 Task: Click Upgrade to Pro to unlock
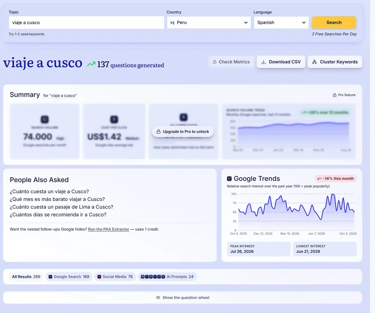[x=183, y=131]
